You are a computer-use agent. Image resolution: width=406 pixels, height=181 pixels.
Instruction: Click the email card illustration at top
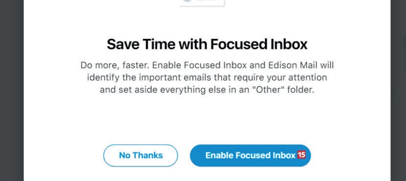202,3
